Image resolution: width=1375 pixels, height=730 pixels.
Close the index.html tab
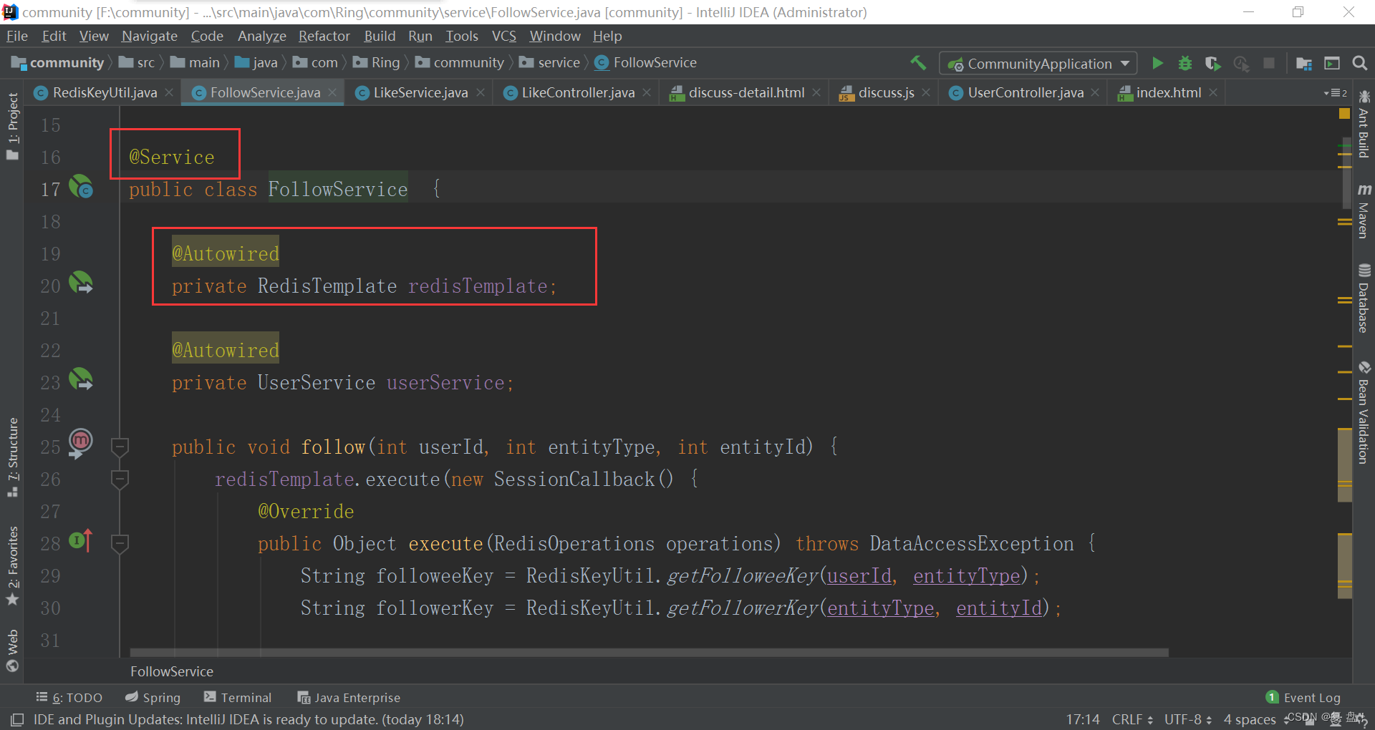coord(1213,93)
